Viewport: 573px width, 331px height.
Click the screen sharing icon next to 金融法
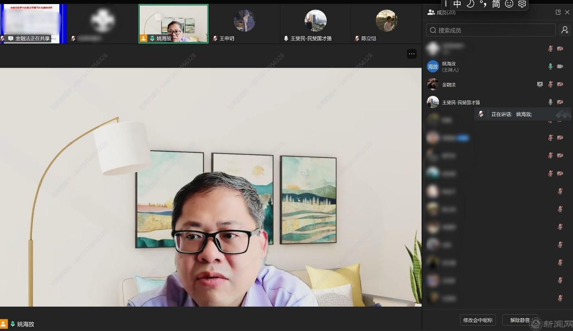(539, 84)
